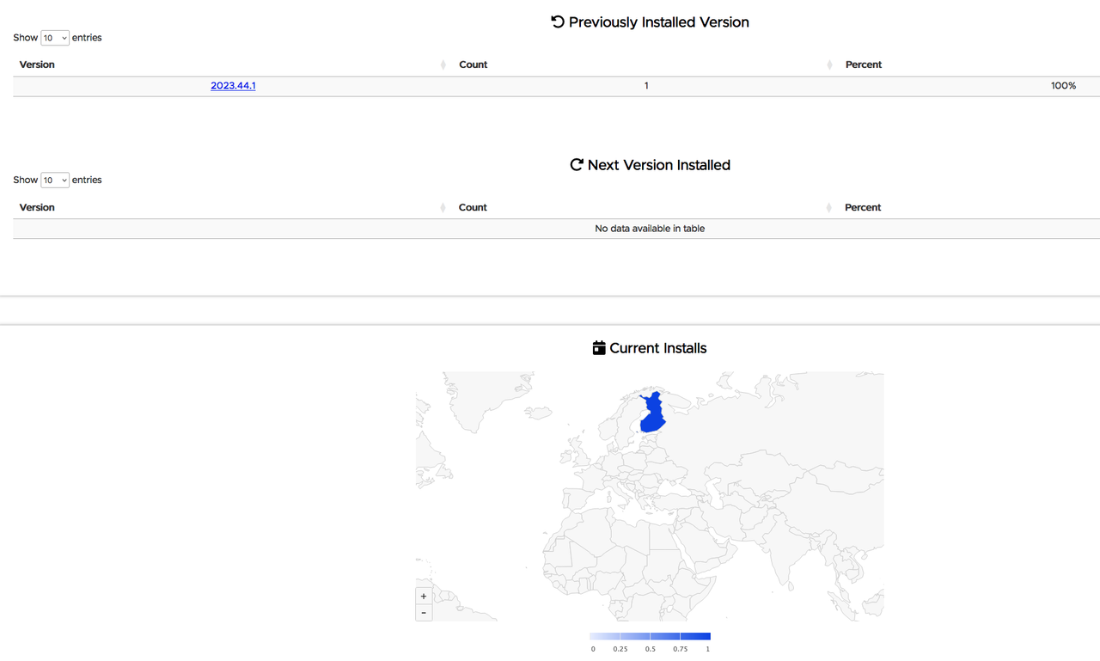Click the 0.5 legend label

(x=651, y=649)
